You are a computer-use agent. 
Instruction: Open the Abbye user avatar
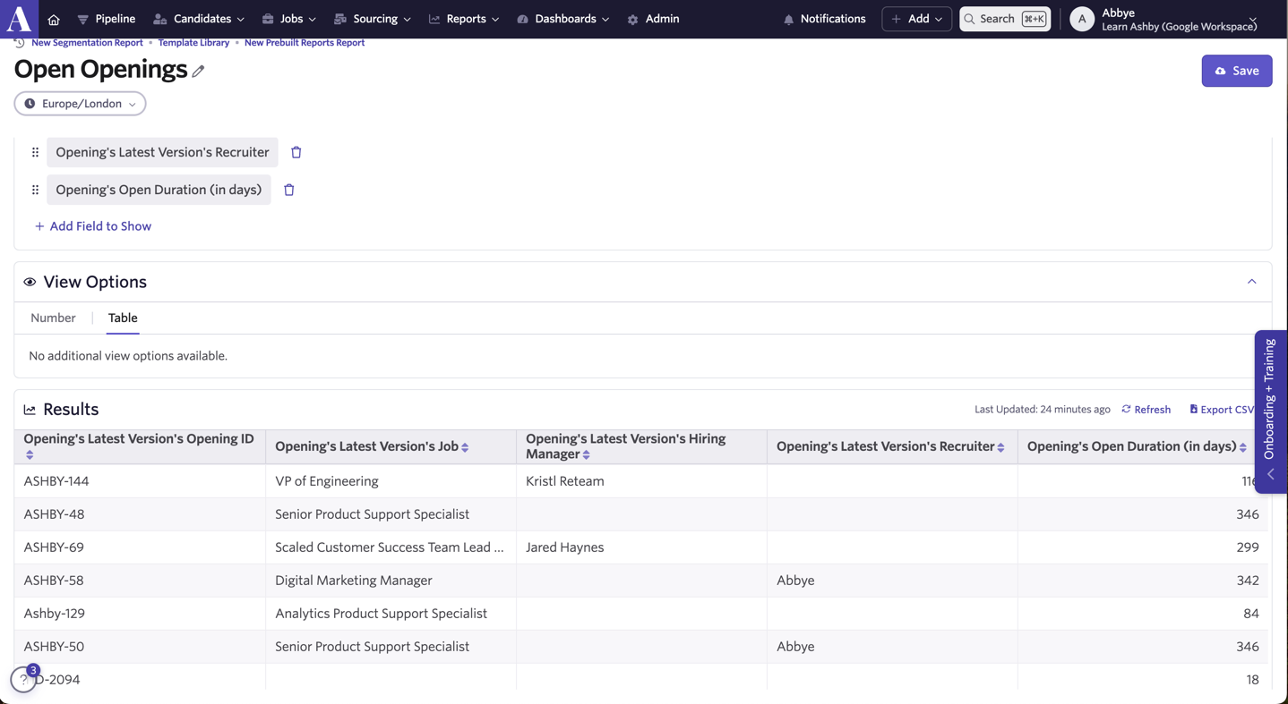(1082, 19)
